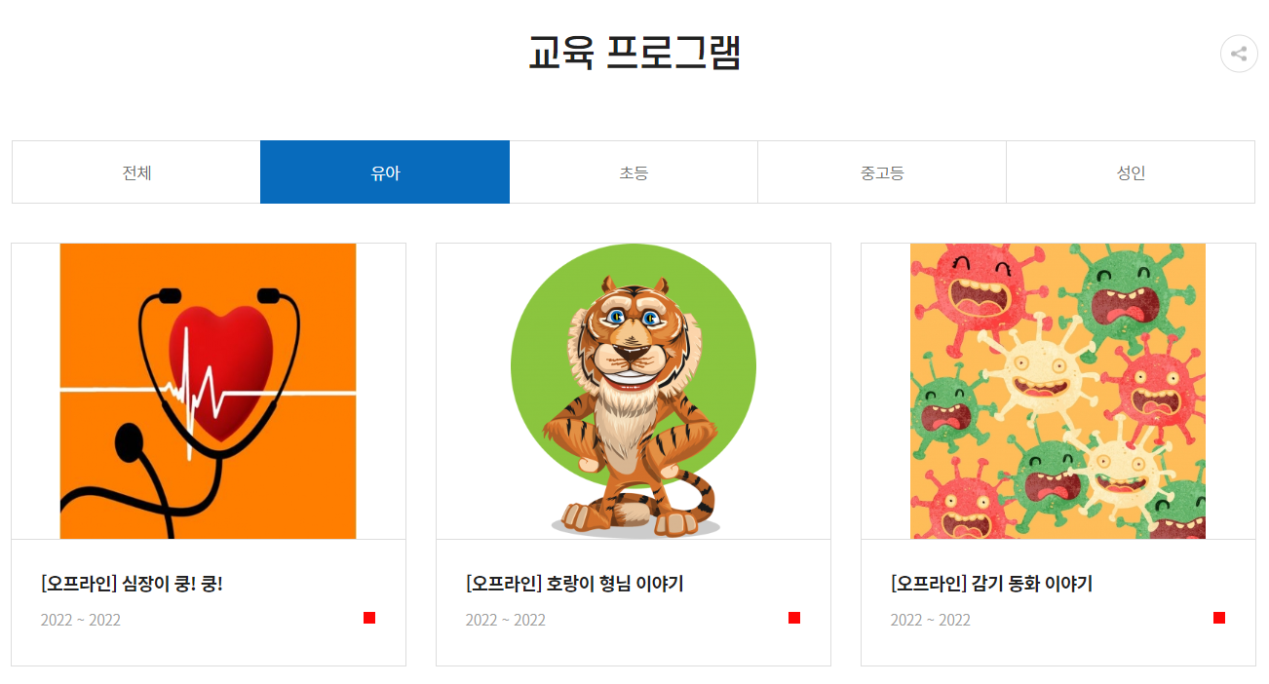Open the cartoon tiger thumbnail
Image resolution: width=1269 pixels, height=684 pixels.
[634, 391]
